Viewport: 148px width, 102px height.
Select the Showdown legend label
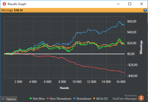84,99
